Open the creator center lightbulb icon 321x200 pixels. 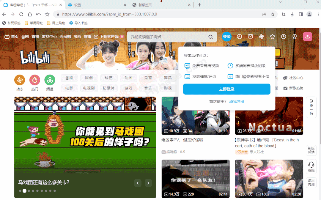click(295, 37)
